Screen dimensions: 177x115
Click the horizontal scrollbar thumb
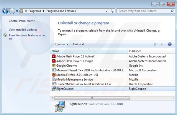(x=92, y=98)
